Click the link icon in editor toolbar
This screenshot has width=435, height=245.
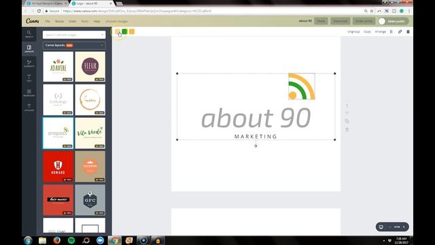pyautogui.click(x=400, y=32)
